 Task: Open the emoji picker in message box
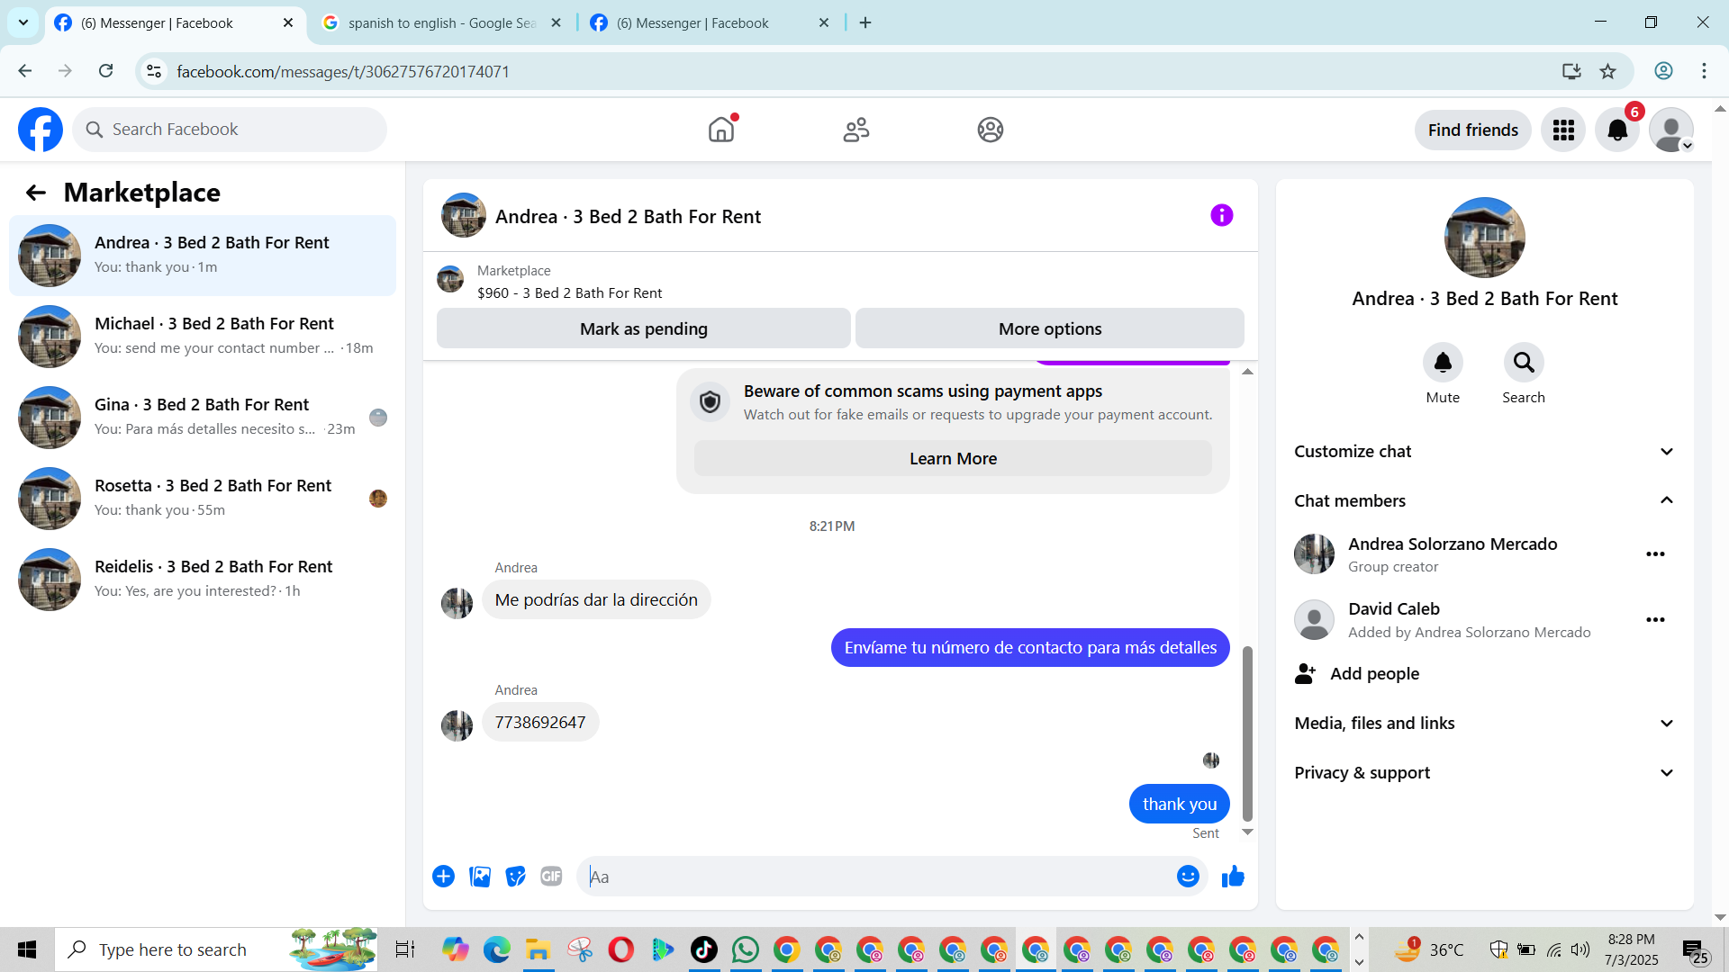click(x=1188, y=877)
